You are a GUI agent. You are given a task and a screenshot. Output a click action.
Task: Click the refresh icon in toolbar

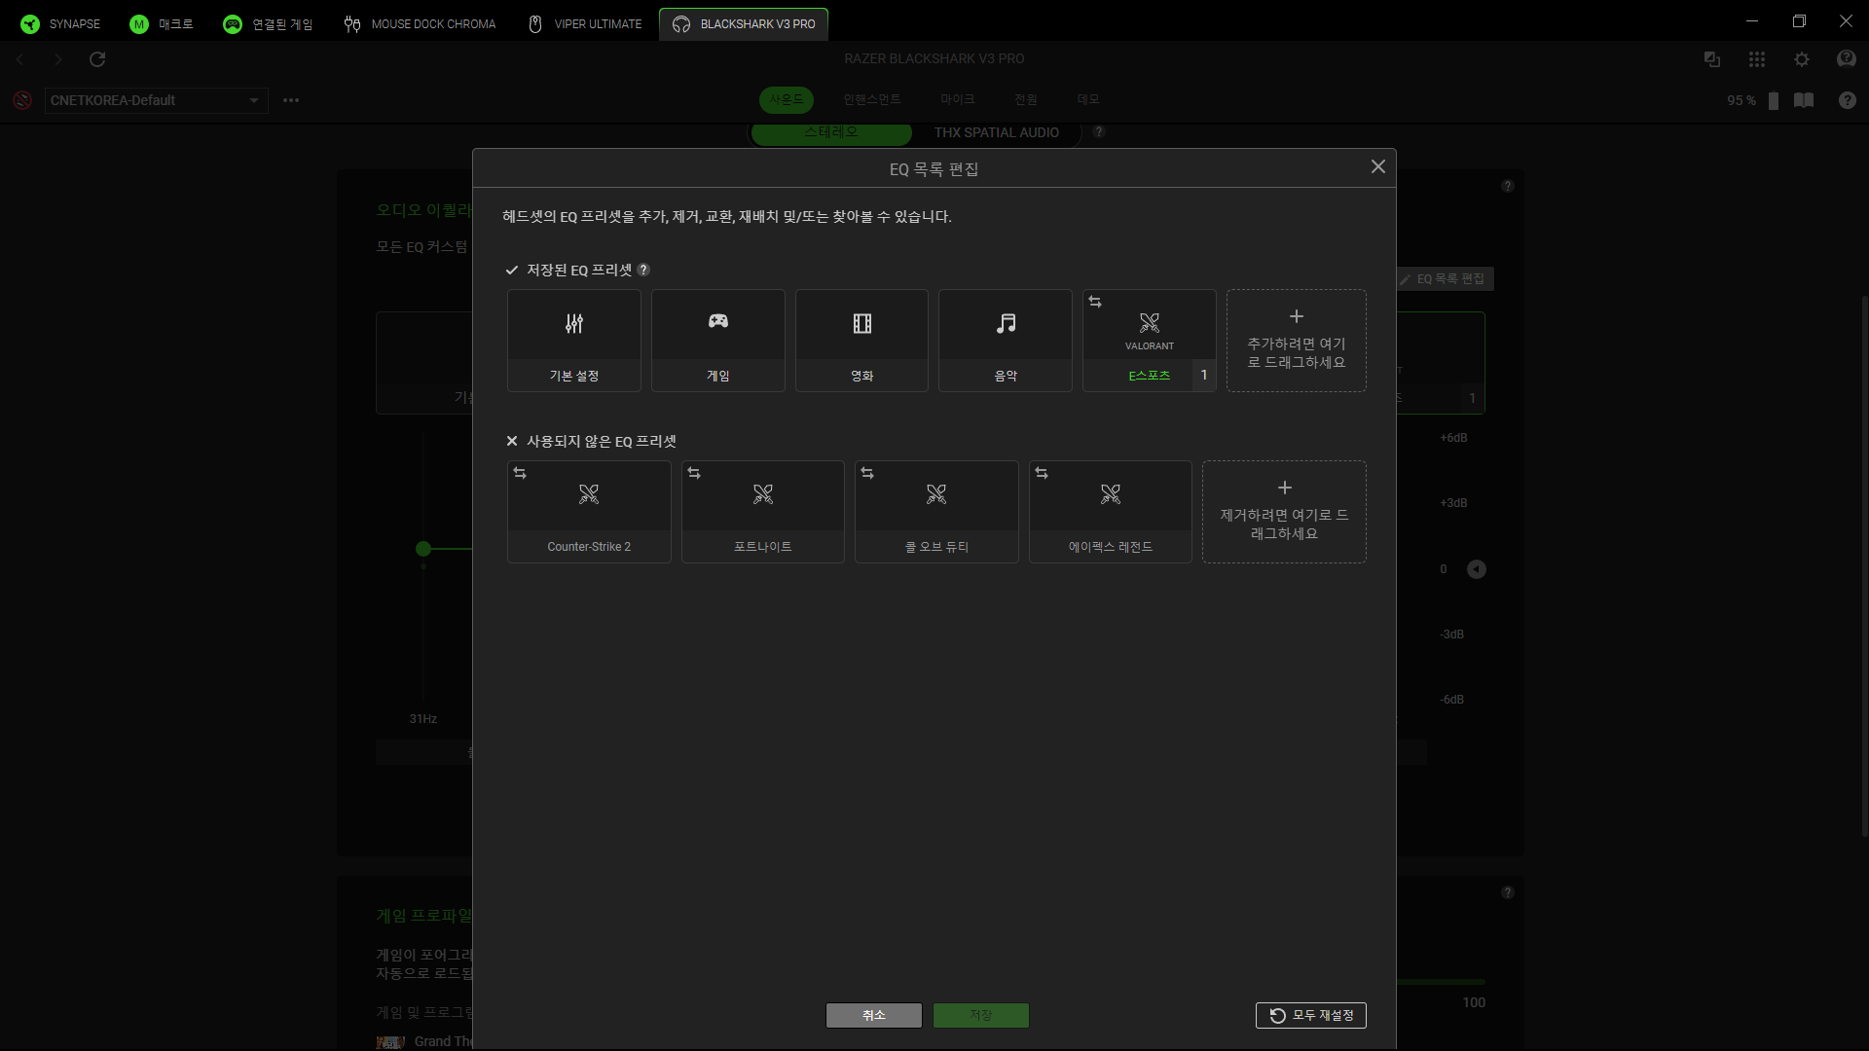[x=97, y=59]
